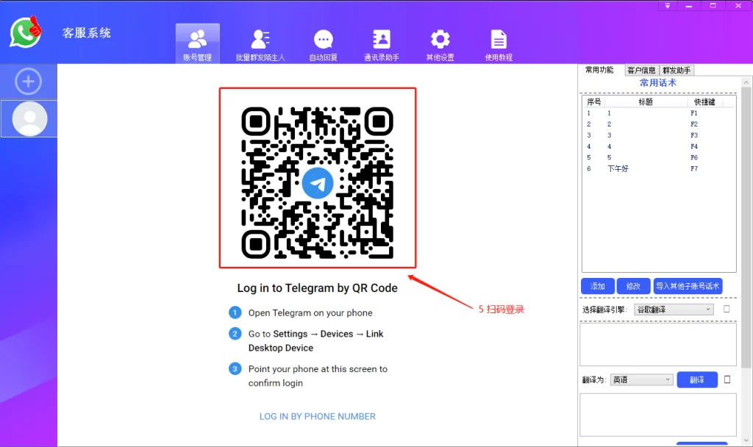The image size is (753, 447).
Task: Maximize the application window
Action: pos(713,6)
